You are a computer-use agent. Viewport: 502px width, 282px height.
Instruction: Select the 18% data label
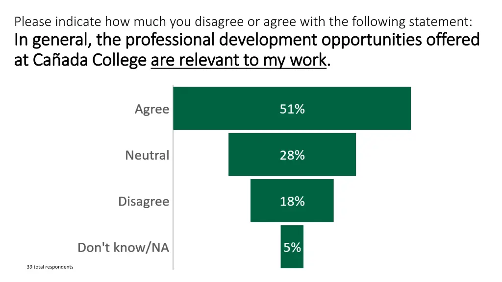click(x=292, y=201)
